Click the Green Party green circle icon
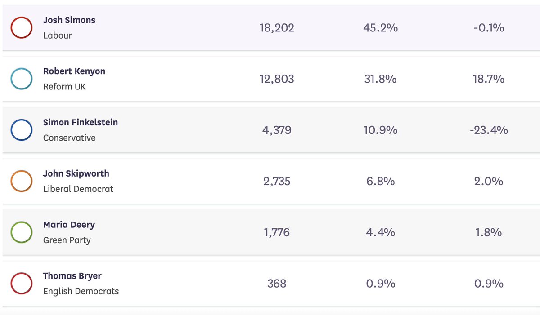 (21, 232)
